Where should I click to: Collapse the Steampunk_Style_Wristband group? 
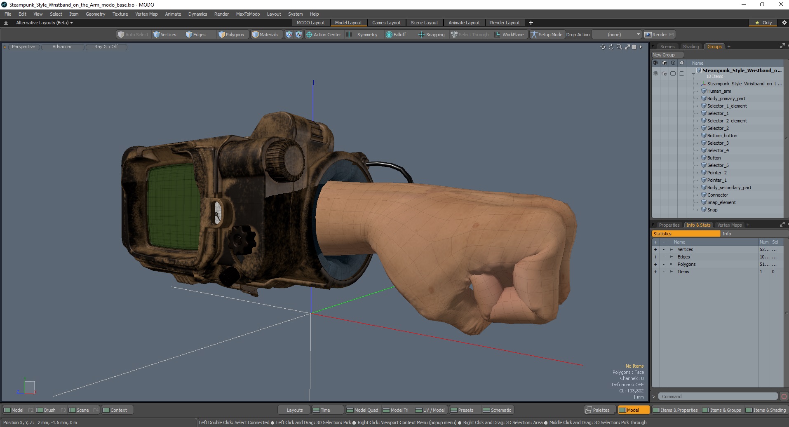click(693, 73)
